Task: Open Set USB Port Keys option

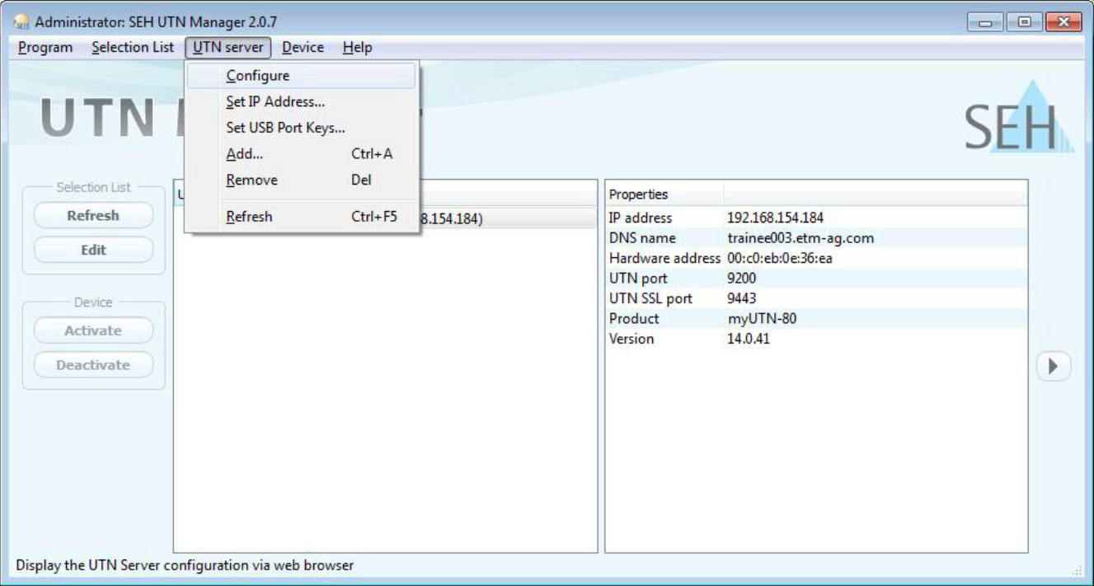Action: [x=285, y=128]
